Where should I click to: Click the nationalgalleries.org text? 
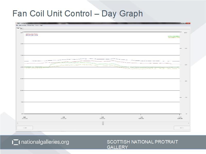click(45, 142)
